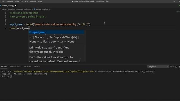Open the Go menu
The width and height of the screenshot is (180, 101).
22,1
